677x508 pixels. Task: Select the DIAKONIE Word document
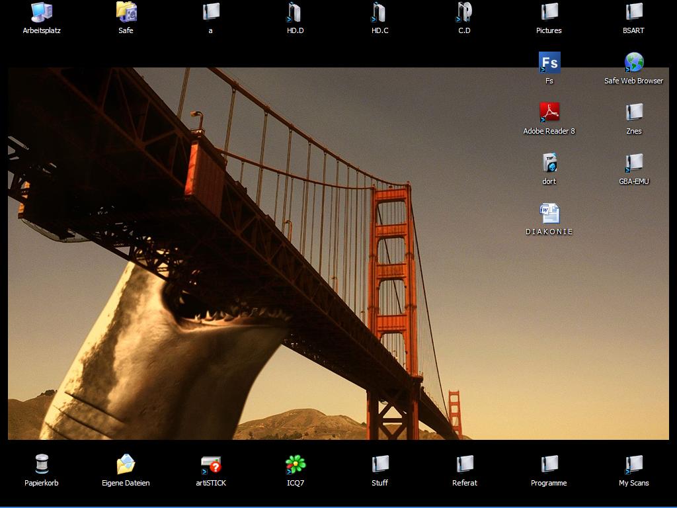[549, 213]
